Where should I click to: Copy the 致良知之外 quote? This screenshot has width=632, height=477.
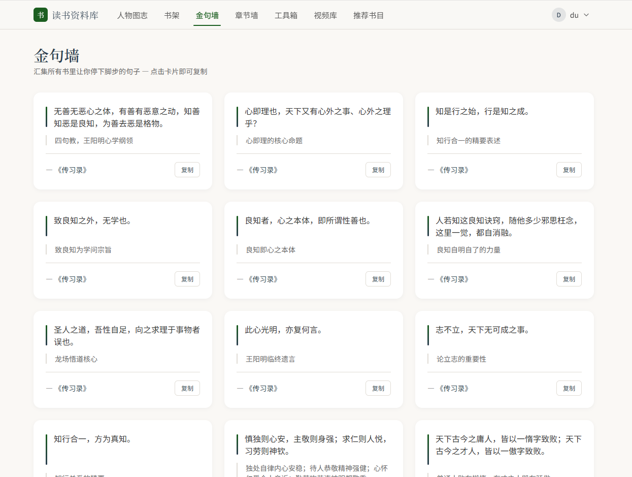187,279
